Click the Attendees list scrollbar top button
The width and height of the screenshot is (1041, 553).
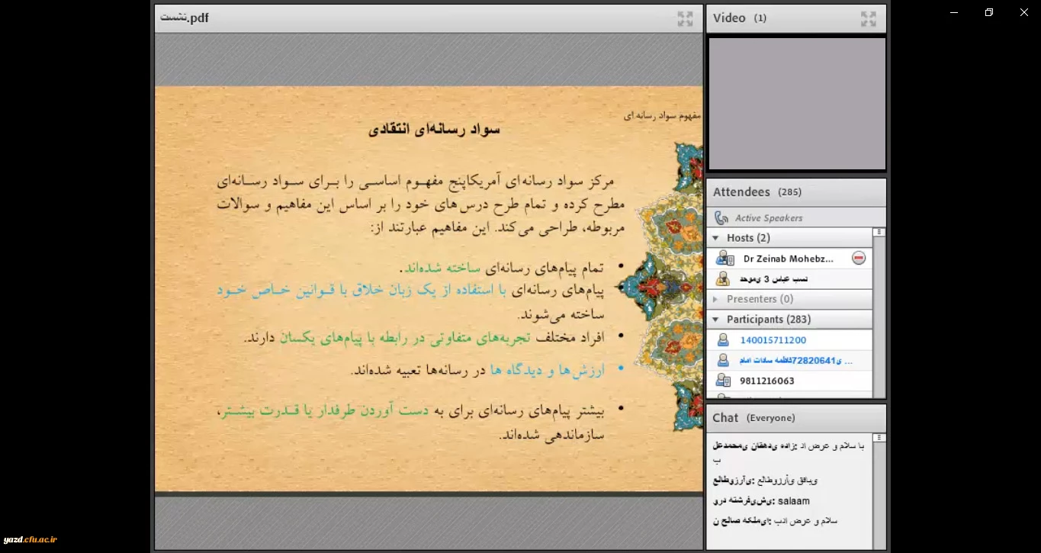pyautogui.click(x=879, y=233)
